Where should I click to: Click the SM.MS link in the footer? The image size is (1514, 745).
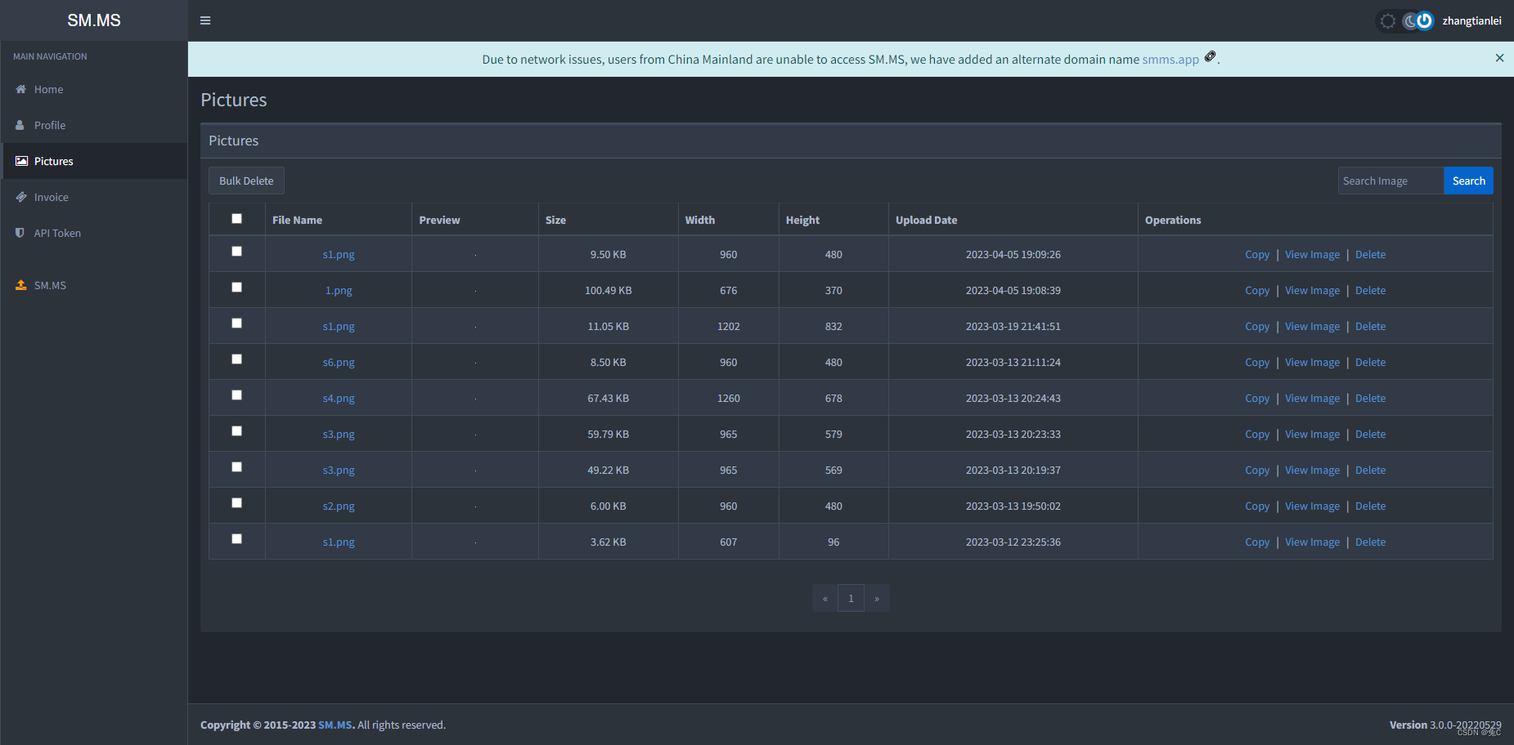335,725
